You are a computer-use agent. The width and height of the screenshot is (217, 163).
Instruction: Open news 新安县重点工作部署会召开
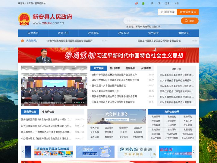(105, 91)
